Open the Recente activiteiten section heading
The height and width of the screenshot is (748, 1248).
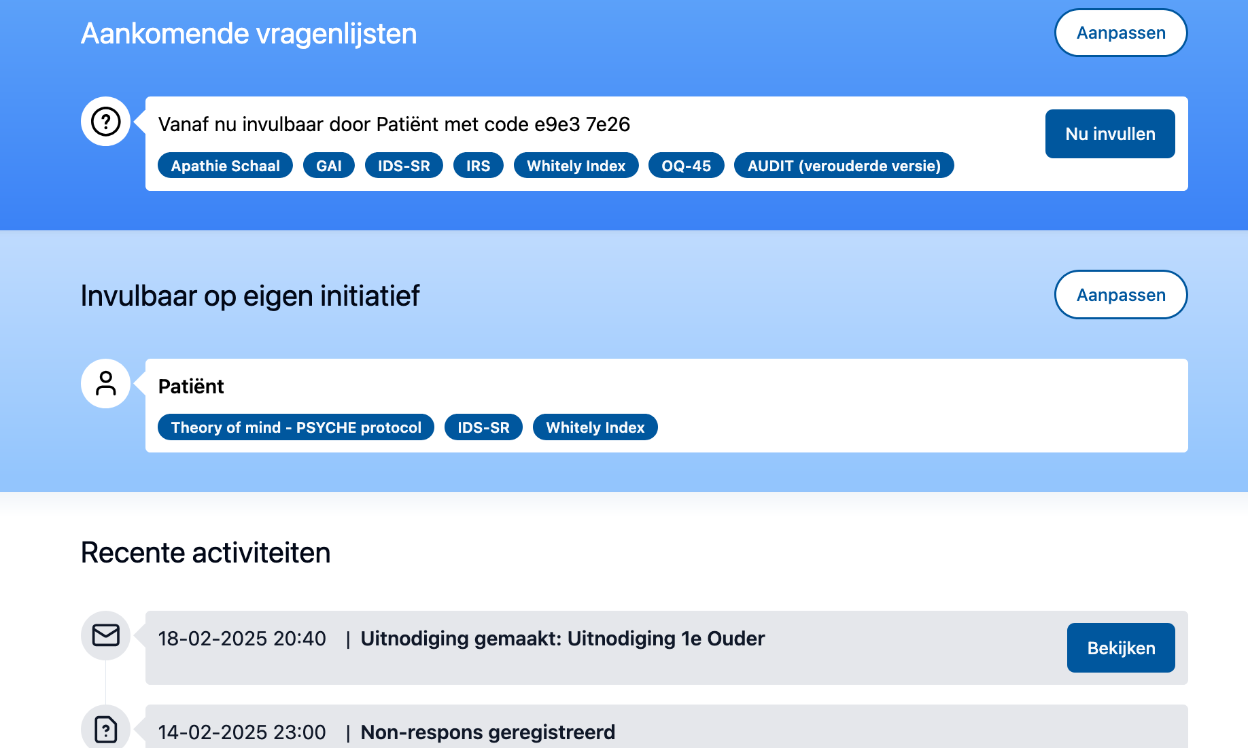point(205,552)
